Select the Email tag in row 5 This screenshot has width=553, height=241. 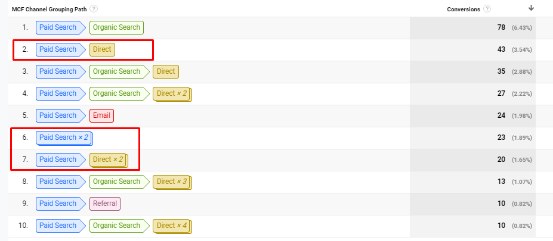coord(101,115)
